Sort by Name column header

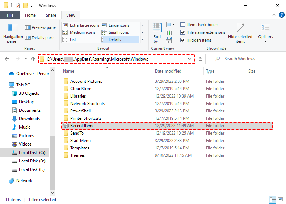pyautogui.click(x=107, y=71)
